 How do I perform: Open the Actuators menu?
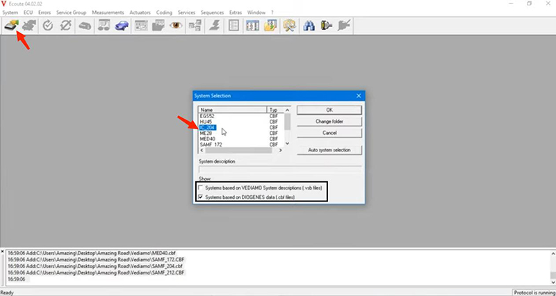tap(140, 13)
